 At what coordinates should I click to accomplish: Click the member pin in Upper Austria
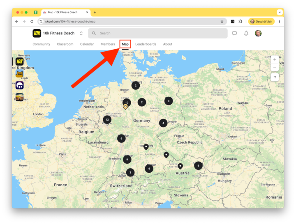coord(180,166)
